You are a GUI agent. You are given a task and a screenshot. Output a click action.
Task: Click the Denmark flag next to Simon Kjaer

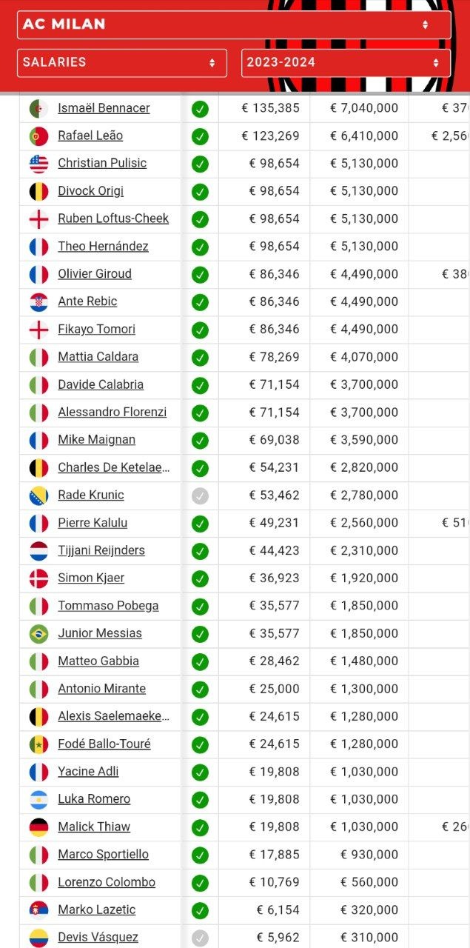(38, 578)
